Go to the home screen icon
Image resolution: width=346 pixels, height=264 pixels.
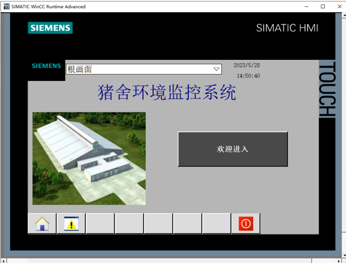pyautogui.click(x=42, y=224)
